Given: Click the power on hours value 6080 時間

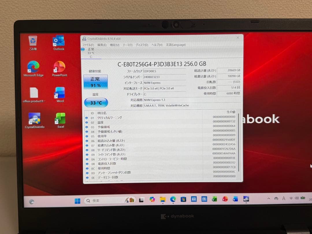Looking at the screenshot, I should [x=229, y=93].
